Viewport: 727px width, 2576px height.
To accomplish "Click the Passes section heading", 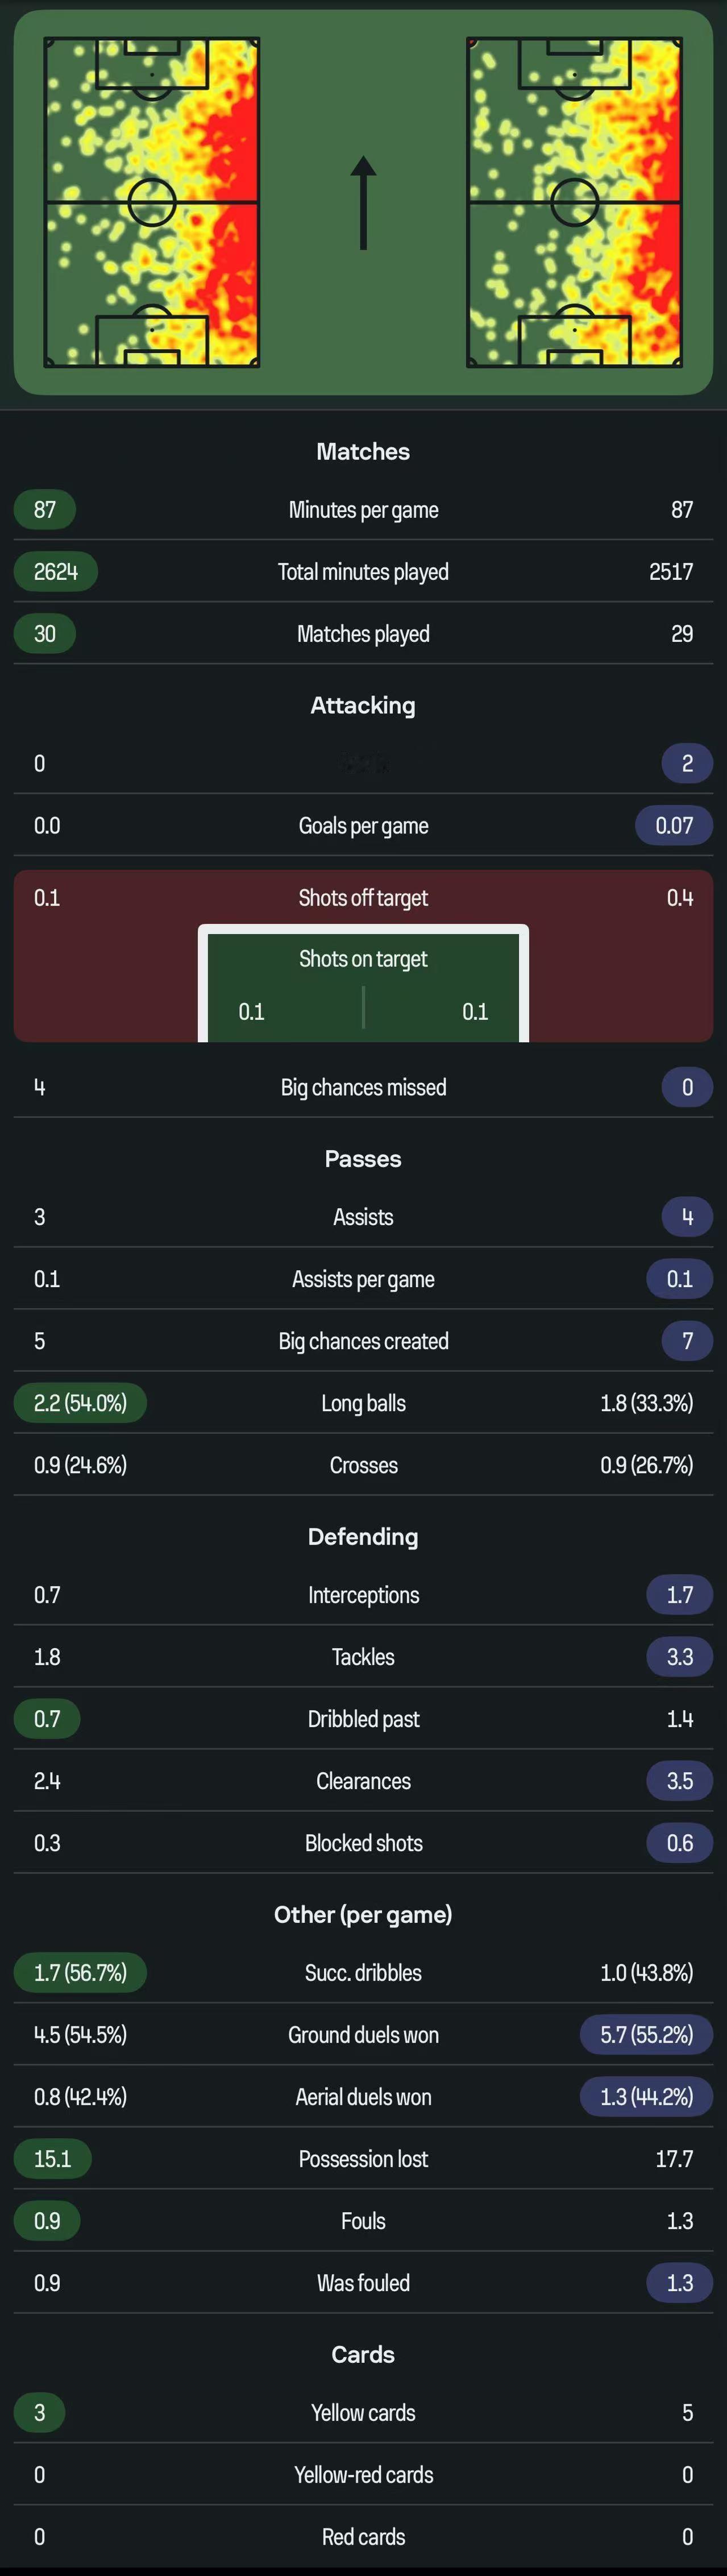I will [x=363, y=1159].
